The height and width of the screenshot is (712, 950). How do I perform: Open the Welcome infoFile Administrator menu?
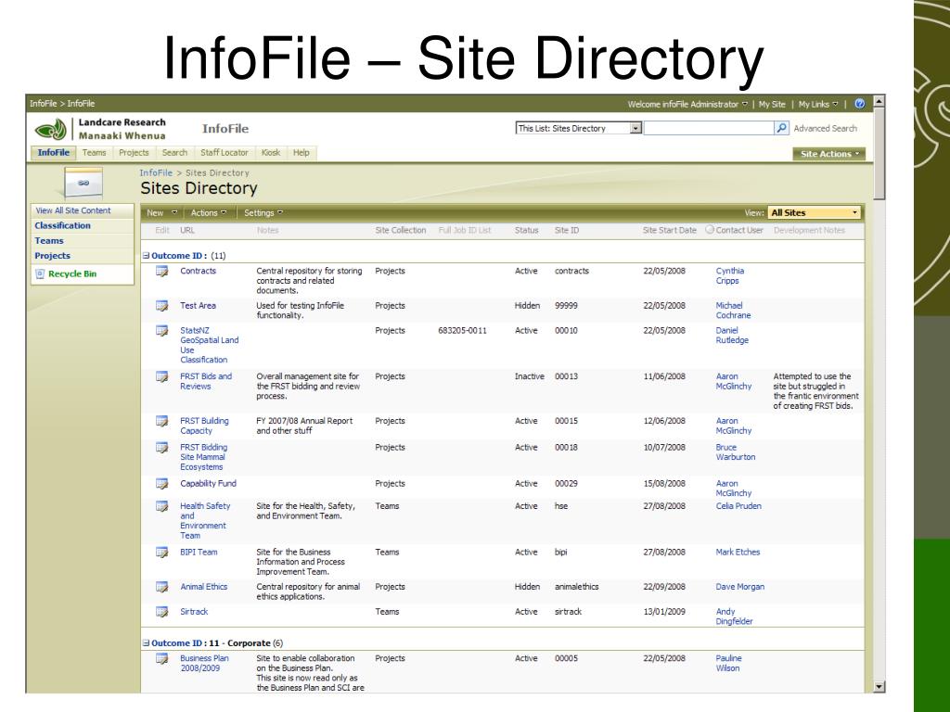click(x=687, y=104)
